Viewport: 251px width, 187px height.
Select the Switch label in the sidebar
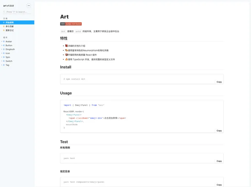pyautogui.click(x=9, y=61)
